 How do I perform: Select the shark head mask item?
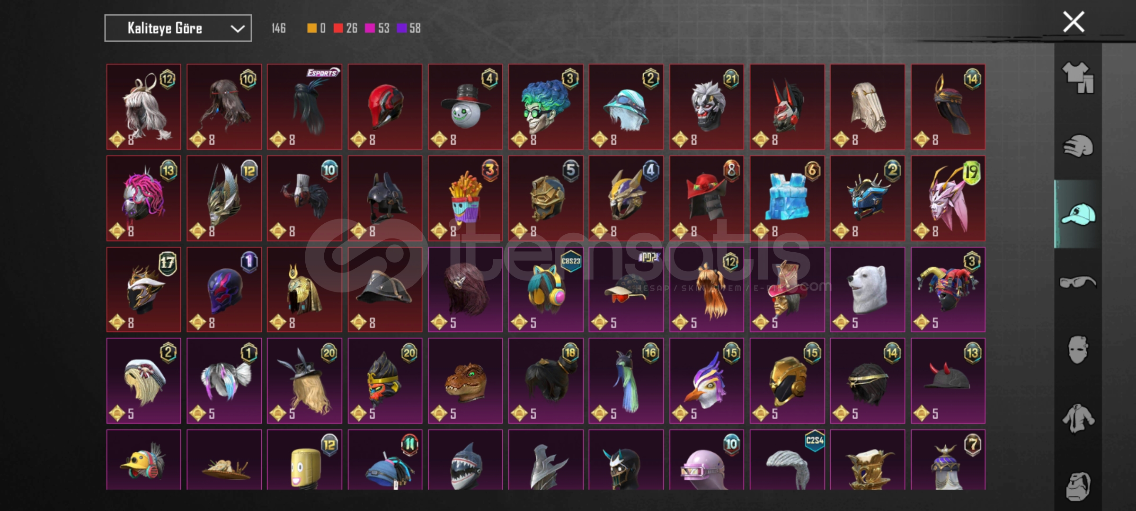[465, 460]
